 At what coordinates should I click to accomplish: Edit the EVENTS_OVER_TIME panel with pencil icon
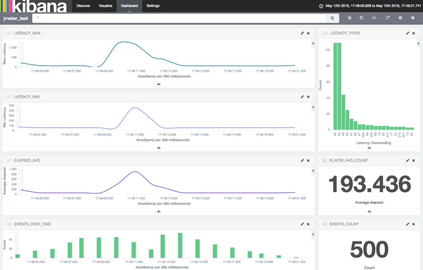pyautogui.click(x=302, y=224)
